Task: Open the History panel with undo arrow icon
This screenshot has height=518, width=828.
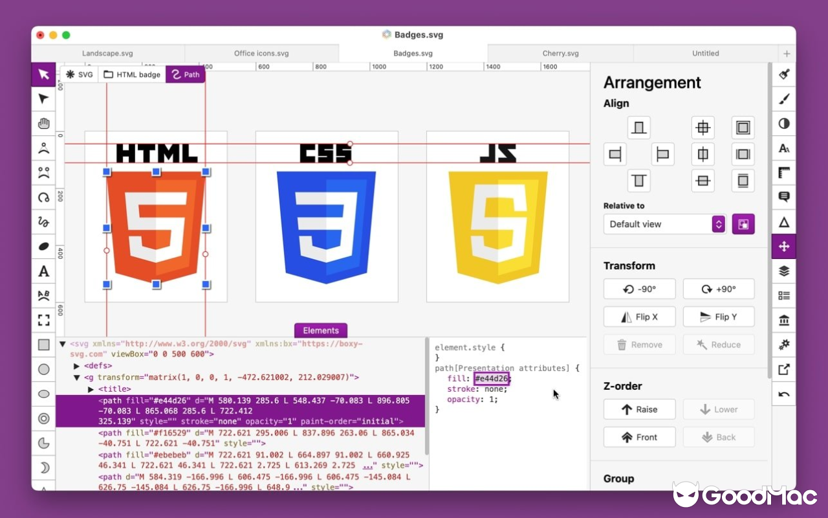Action: click(x=783, y=394)
